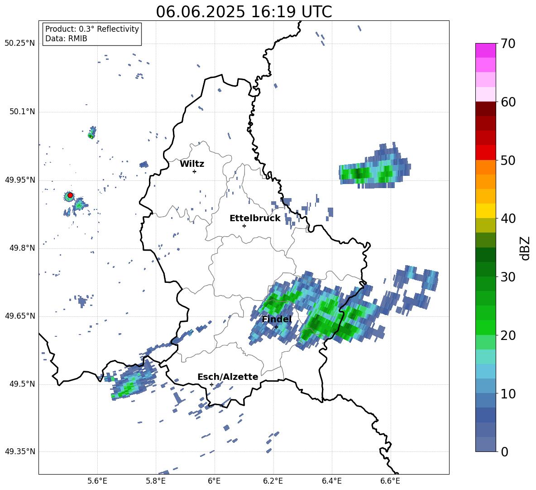536x490 pixels.
Task: Click the colorbar tick label 30
Action: click(x=507, y=277)
